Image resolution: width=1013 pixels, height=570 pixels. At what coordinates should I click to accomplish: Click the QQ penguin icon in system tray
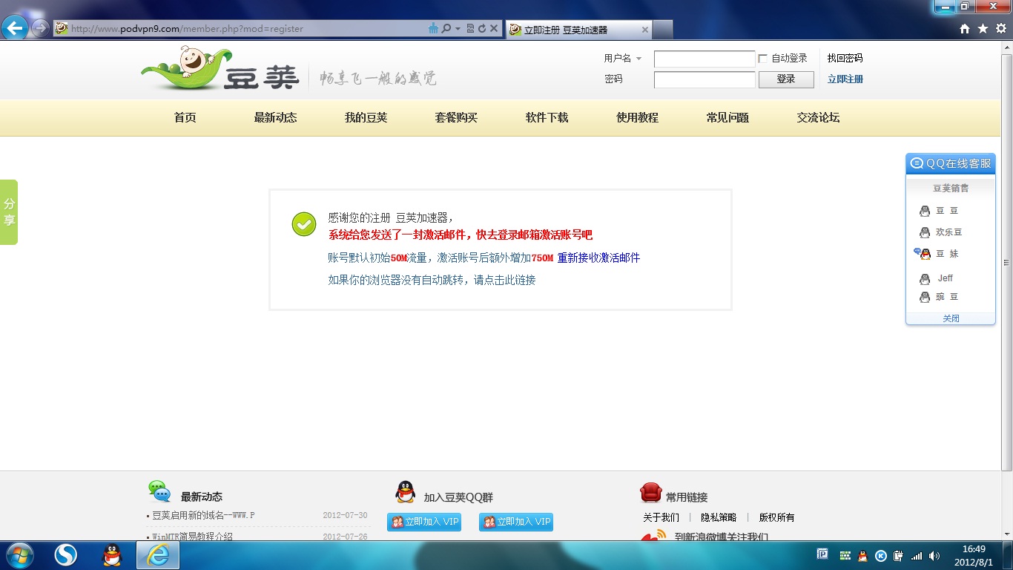(x=862, y=555)
